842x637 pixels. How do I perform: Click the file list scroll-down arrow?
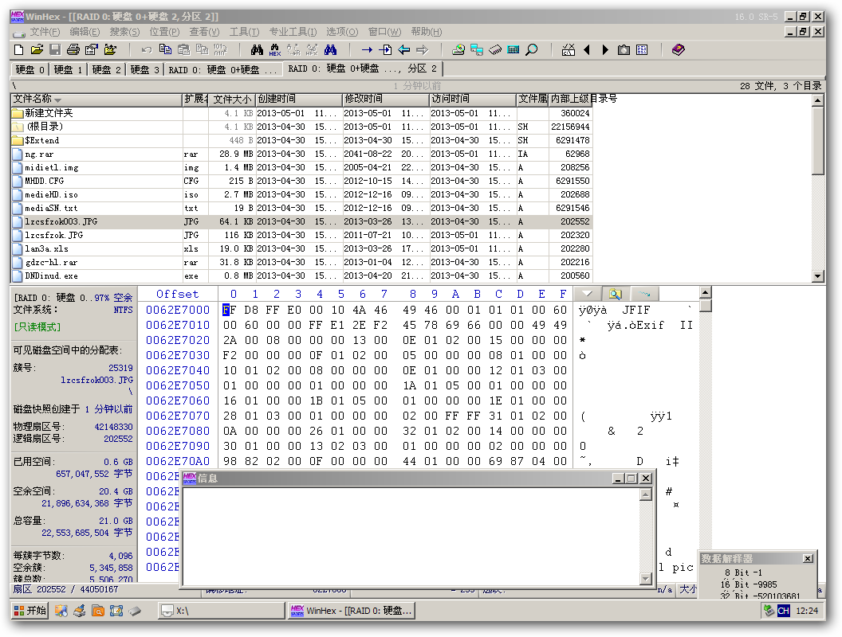click(x=817, y=276)
